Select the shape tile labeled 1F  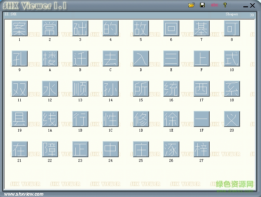(201, 119)
